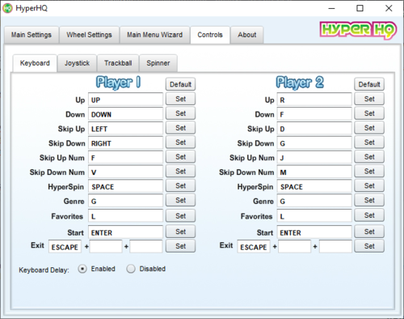This screenshot has height=319, width=404.
Task: Click the HyperHQ logo image
Action: 358,30
